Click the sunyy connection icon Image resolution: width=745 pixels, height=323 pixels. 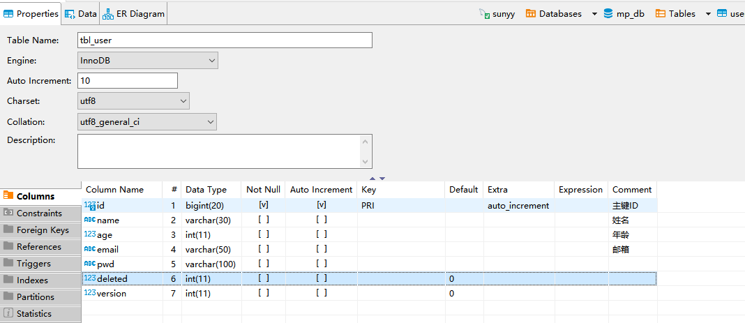484,14
